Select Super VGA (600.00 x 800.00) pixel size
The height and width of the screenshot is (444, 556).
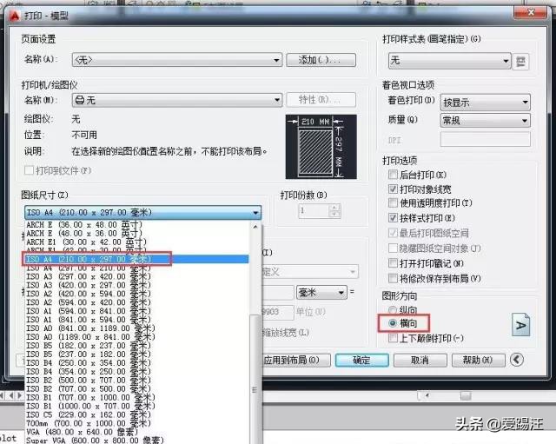pos(137,441)
